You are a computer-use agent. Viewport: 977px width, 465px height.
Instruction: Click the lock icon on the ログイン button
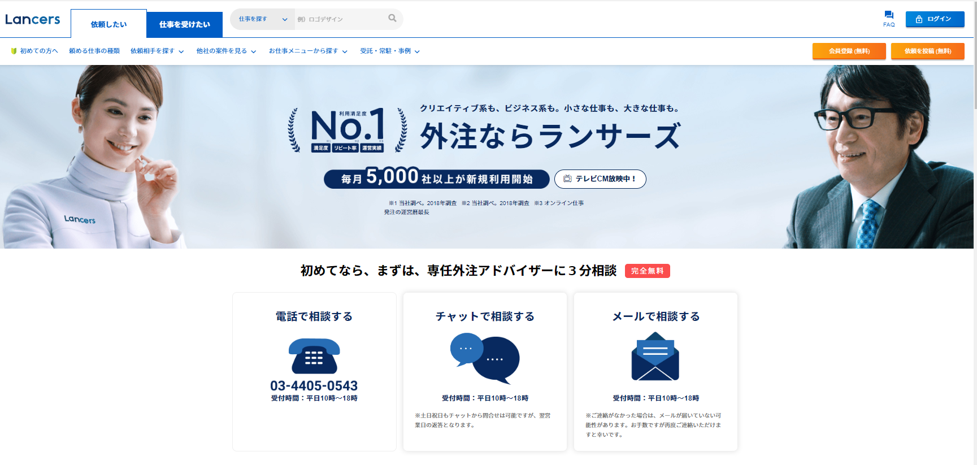click(919, 19)
